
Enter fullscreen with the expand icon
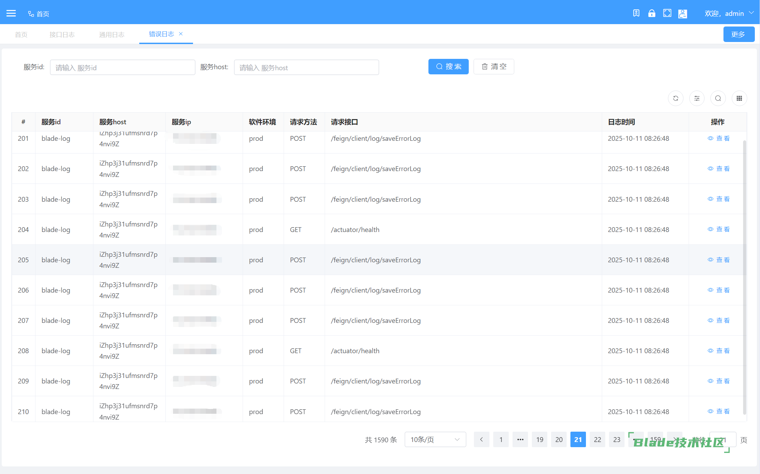coord(667,13)
